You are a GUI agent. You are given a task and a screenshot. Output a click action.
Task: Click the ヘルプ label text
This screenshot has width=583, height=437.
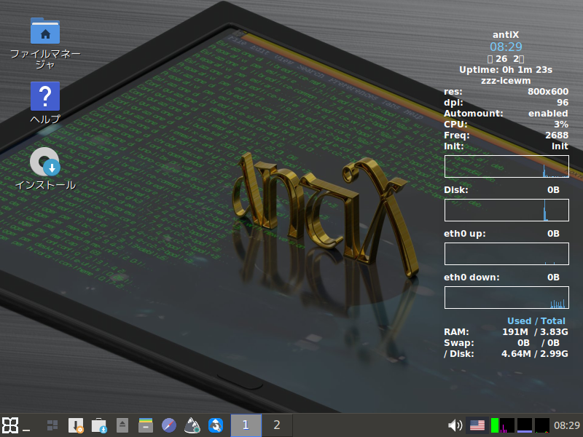[45, 119]
